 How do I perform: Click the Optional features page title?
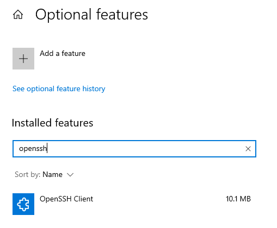pos(91,15)
